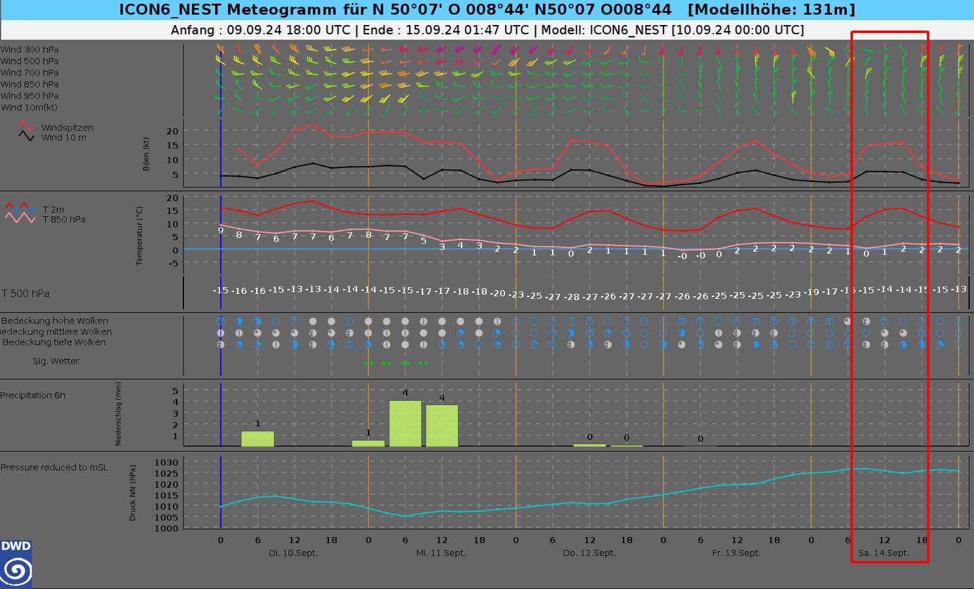The image size is (974, 589).
Task: Select the Do. 12.Sept. date label
Action: point(589,553)
